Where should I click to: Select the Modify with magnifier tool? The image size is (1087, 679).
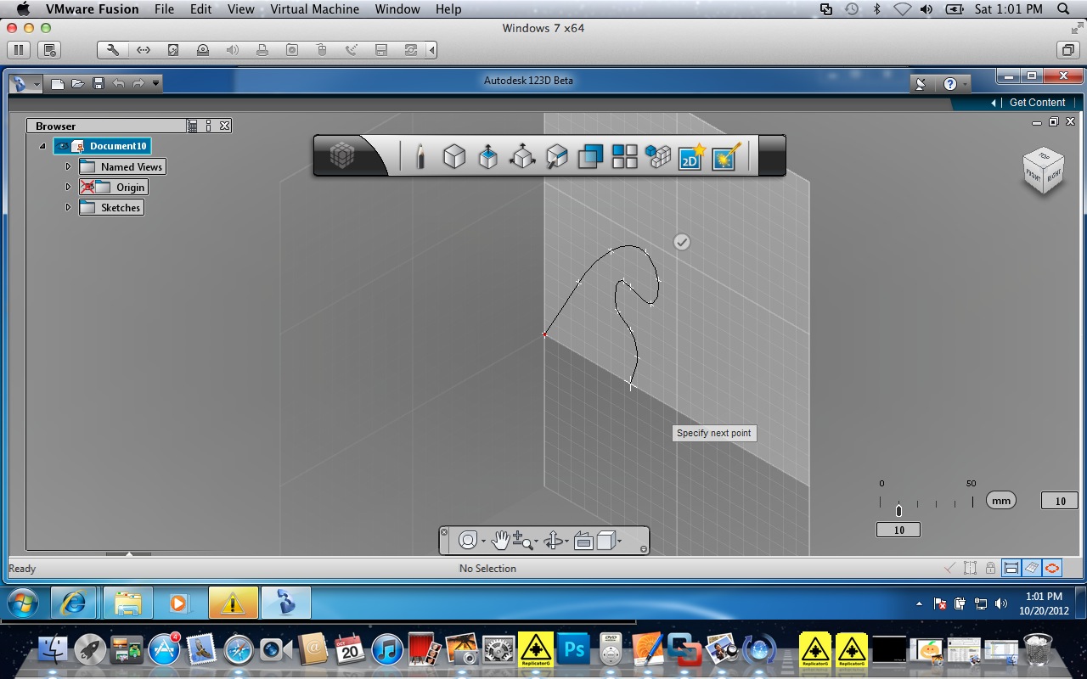point(556,156)
